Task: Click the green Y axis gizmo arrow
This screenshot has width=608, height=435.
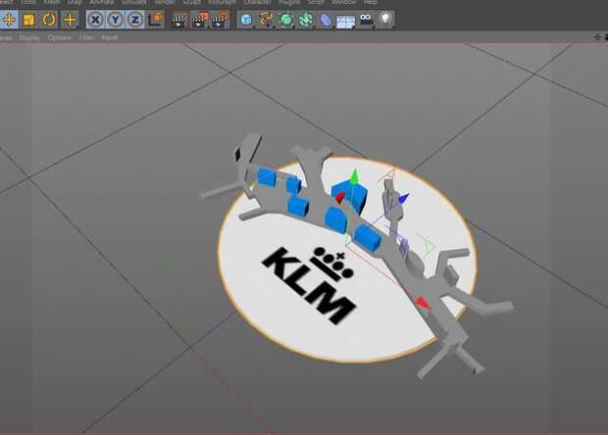Action: point(354,176)
